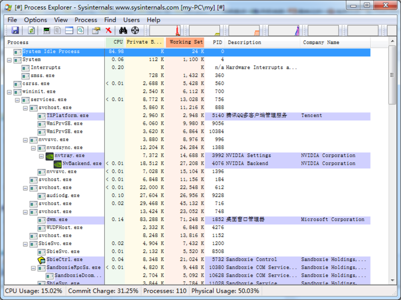The height and width of the screenshot is (300, 401).
Task: Click the icon beside Interrupts
Action: 25,68
